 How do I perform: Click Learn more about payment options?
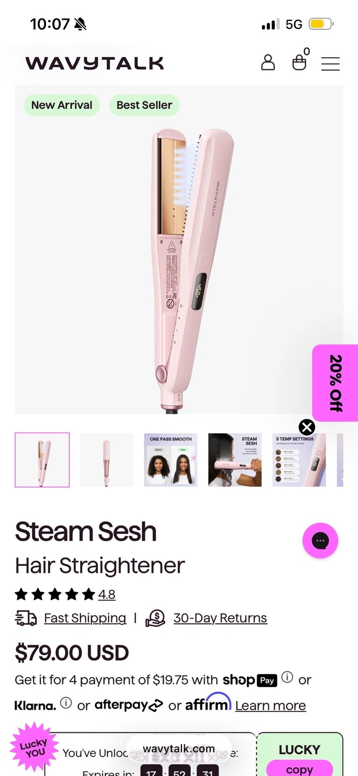(x=270, y=705)
